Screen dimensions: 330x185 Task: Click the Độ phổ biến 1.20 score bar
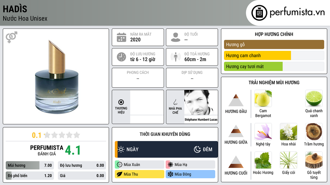coord(30,176)
